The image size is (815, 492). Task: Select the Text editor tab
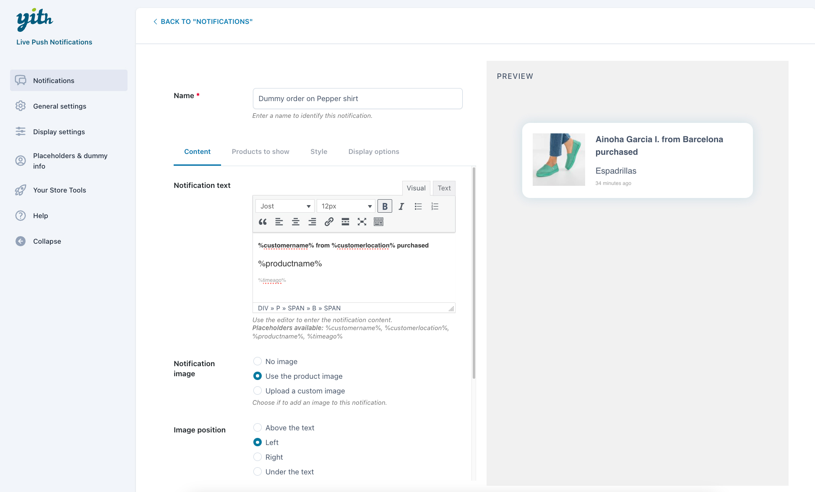coord(444,188)
